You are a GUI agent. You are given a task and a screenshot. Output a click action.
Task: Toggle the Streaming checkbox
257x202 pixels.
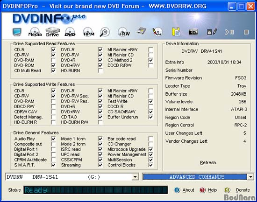(x=100, y=165)
